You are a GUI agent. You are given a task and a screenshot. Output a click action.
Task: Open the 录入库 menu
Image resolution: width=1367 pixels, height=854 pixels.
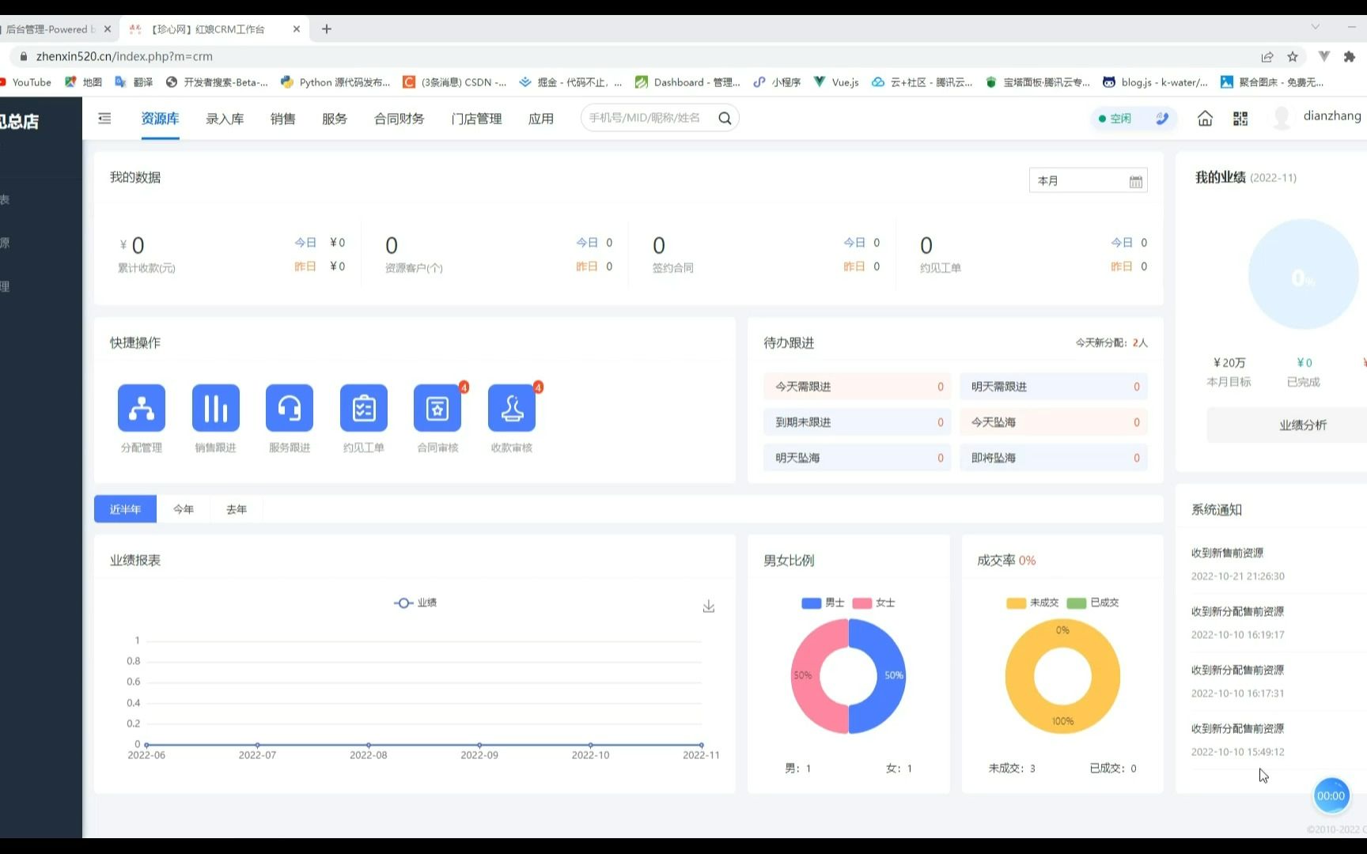(225, 119)
